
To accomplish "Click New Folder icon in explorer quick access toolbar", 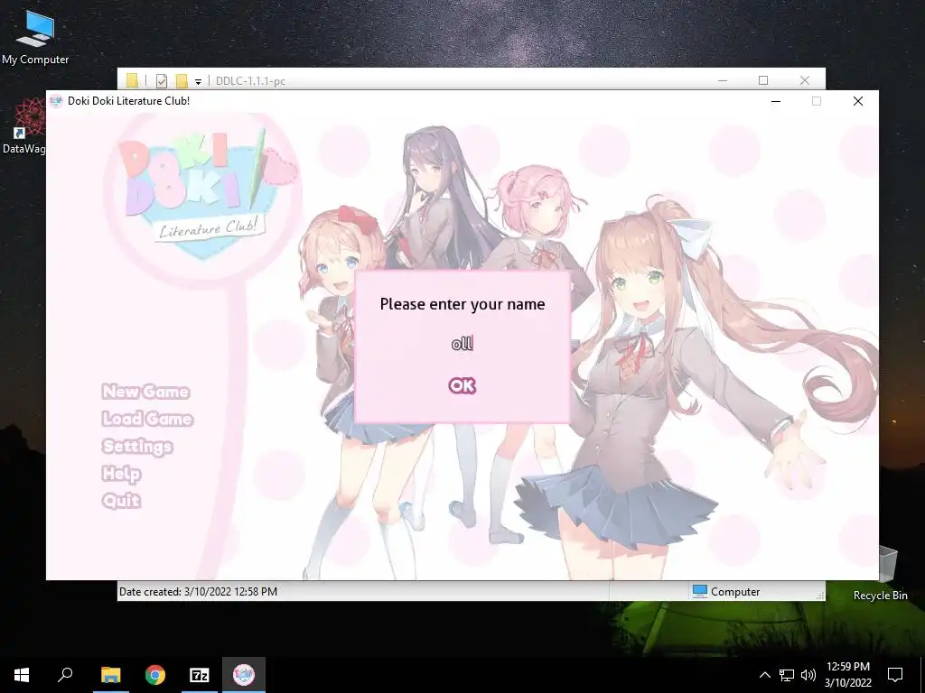I will point(182,80).
